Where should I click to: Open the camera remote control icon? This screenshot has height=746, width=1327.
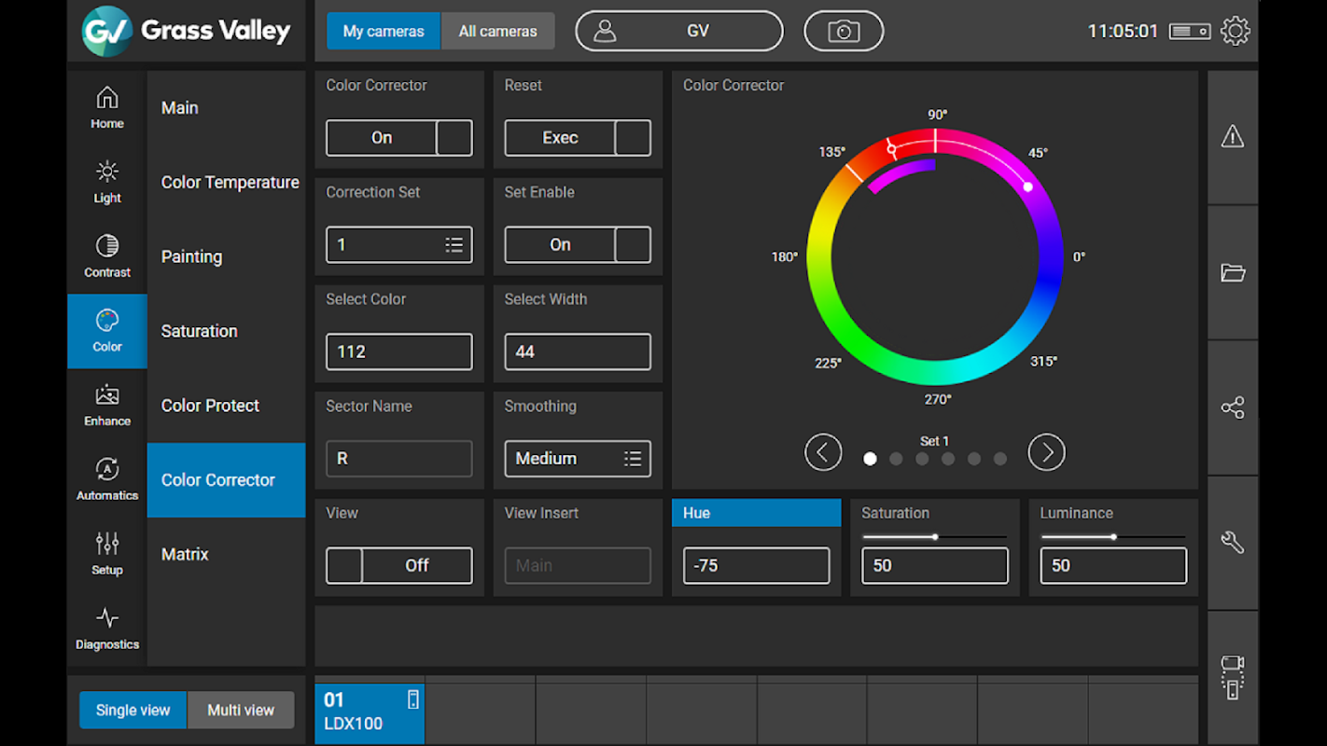(x=1233, y=677)
